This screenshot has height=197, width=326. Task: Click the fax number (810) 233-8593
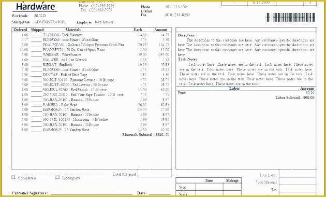coord(177,15)
